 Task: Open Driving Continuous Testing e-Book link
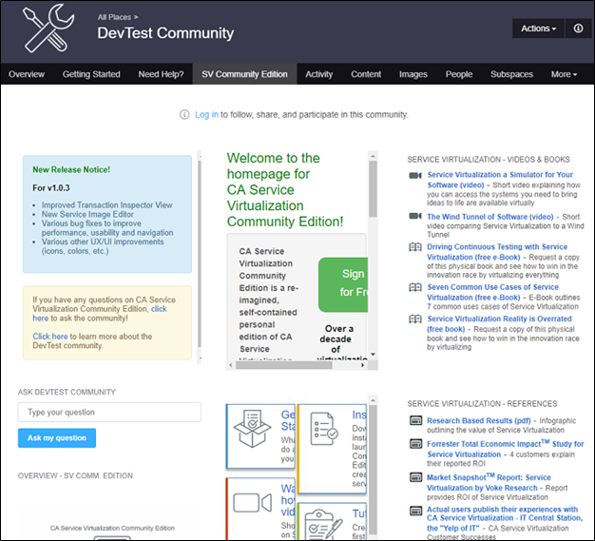tap(497, 252)
